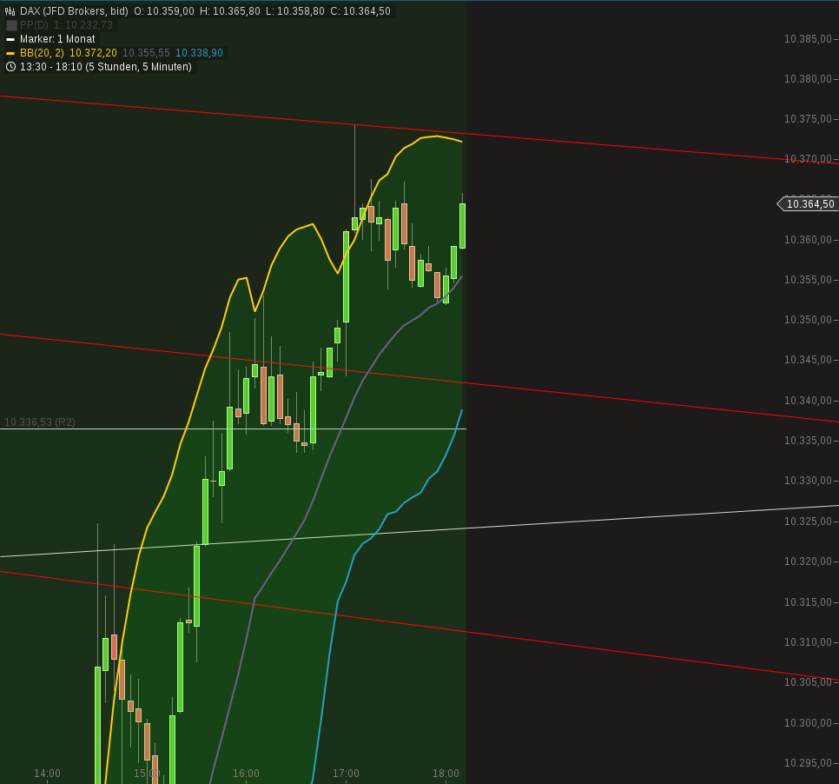Click the 14:00 time axis label

47,774
